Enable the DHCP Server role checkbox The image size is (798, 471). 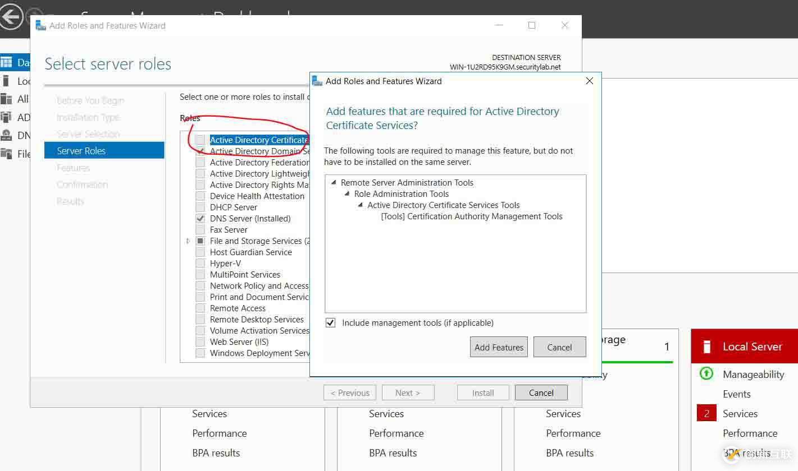[200, 207]
